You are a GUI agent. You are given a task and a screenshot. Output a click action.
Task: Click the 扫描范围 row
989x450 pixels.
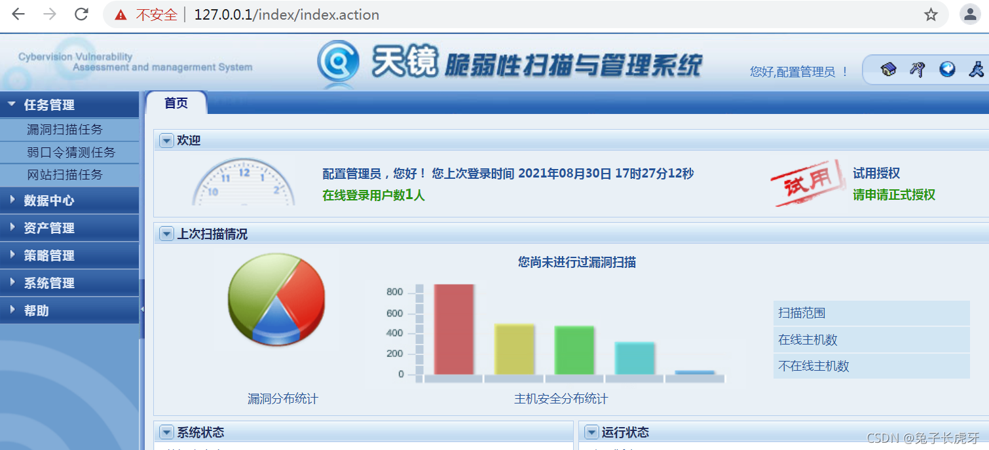[x=871, y=313]
